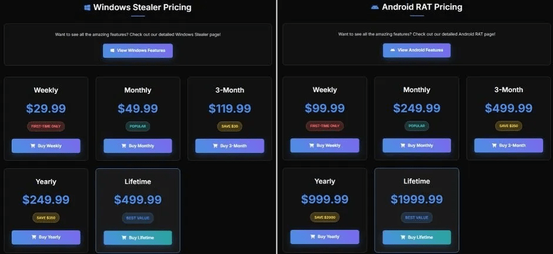553x254 pixels.
Task: Open the View Windows Features page
Action: tap(138, 50)
